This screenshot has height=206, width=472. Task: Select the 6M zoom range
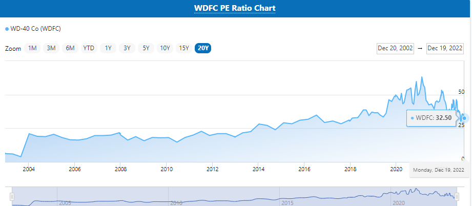(70, 48)
